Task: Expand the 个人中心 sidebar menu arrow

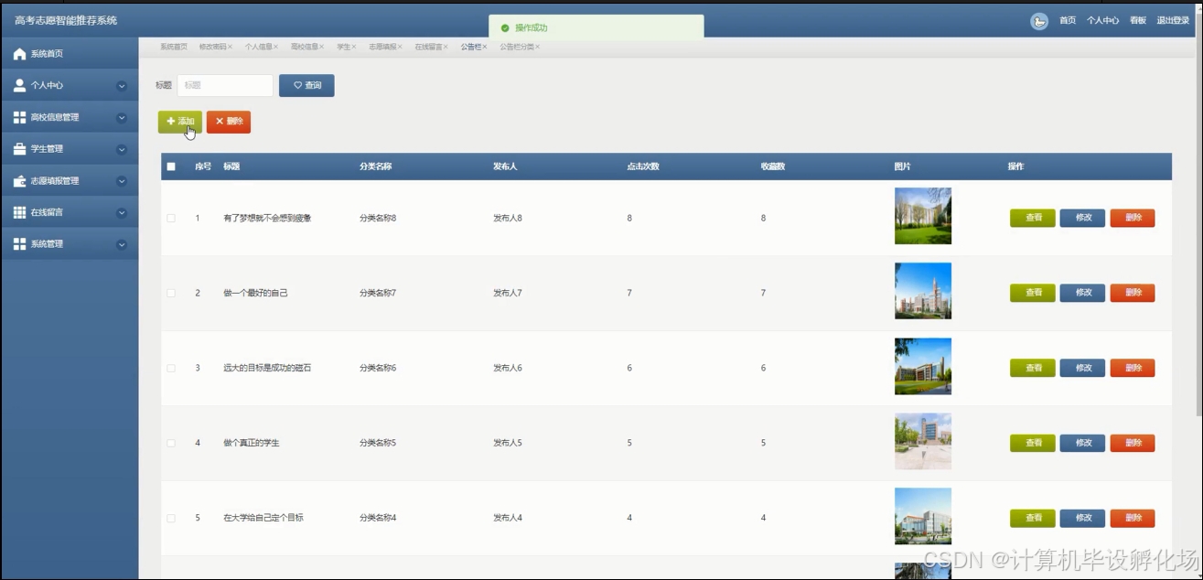Action: [x=122, y=86]
